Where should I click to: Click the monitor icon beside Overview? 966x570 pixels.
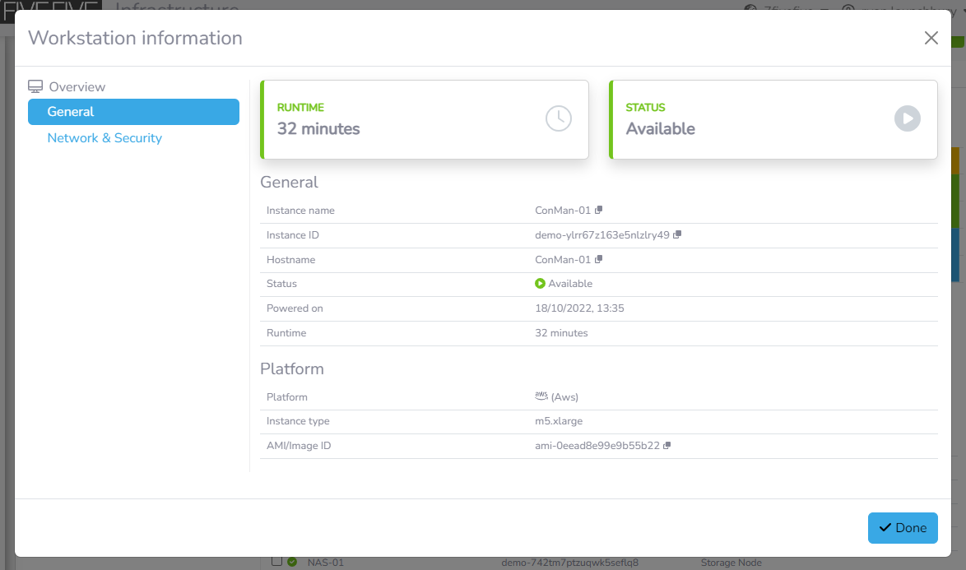[x=35, y=87]
